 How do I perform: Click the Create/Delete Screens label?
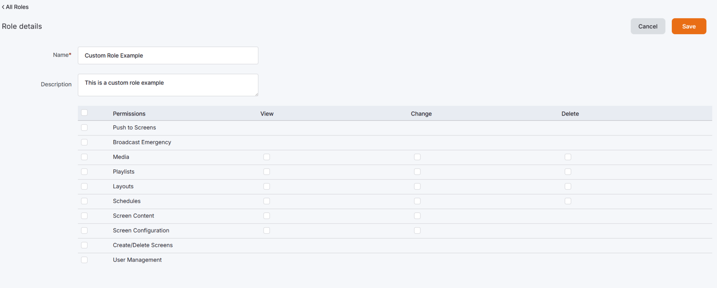142,245
